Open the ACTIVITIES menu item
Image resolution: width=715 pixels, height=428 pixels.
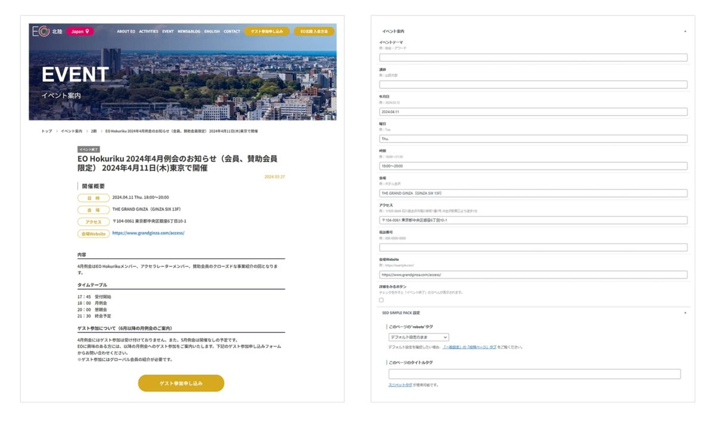148,32
